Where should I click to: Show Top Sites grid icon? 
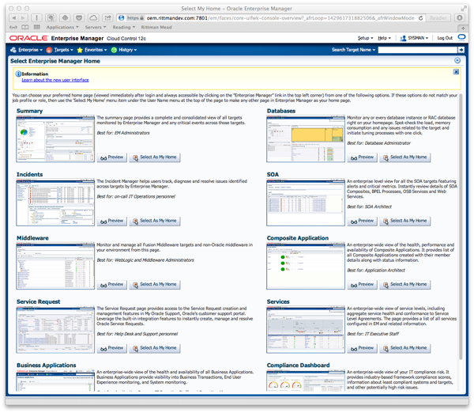[x=36, y=27]
